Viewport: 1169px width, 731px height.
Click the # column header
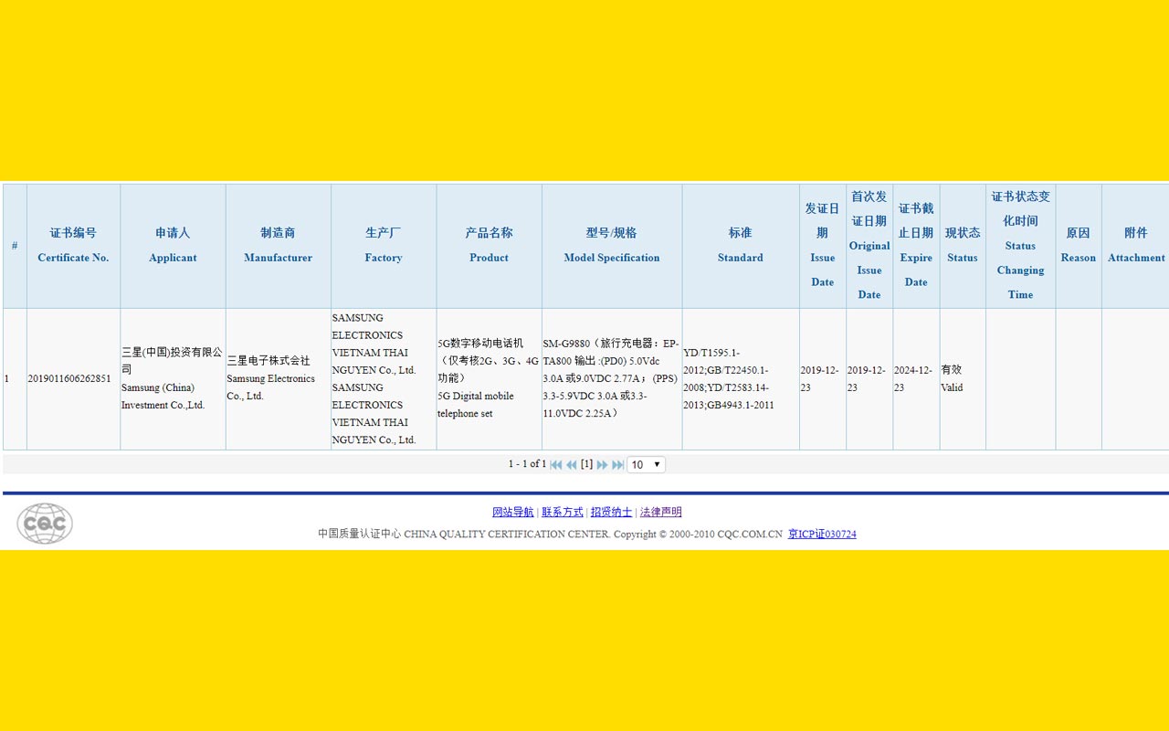pos(15,246)
